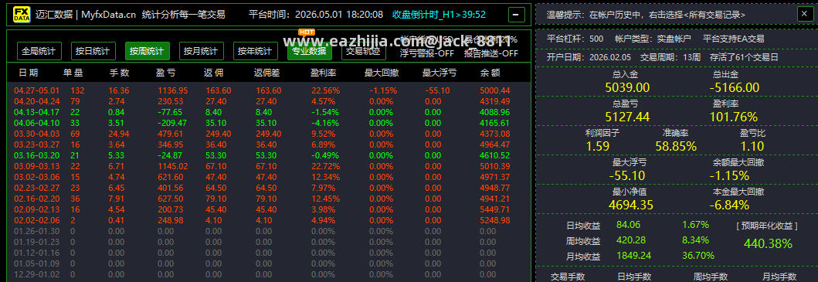The image size is (818, 282).
Task: Select week row 04.20-04.24
Action: (269, 101)
